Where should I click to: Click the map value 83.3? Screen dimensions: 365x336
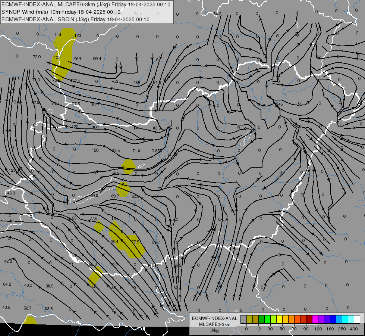[157, 128]
